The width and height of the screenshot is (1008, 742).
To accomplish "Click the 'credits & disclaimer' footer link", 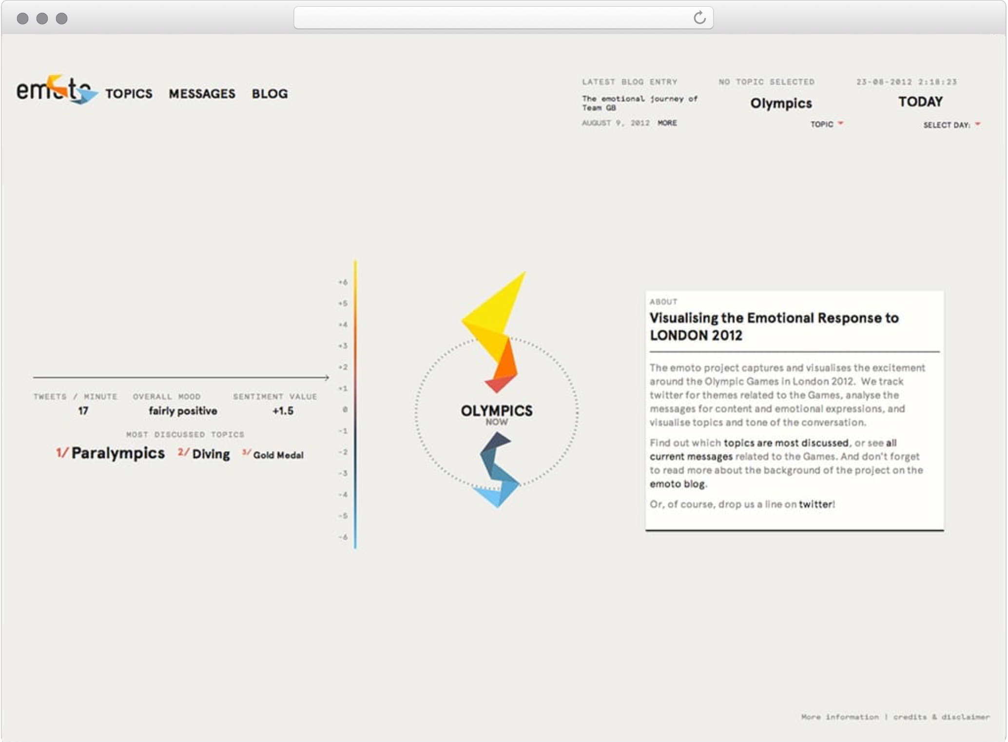I will [941, 717].
